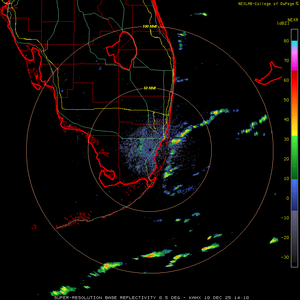
Task: Select the 0 value on dBZ scale
Action: coord(288,198)
